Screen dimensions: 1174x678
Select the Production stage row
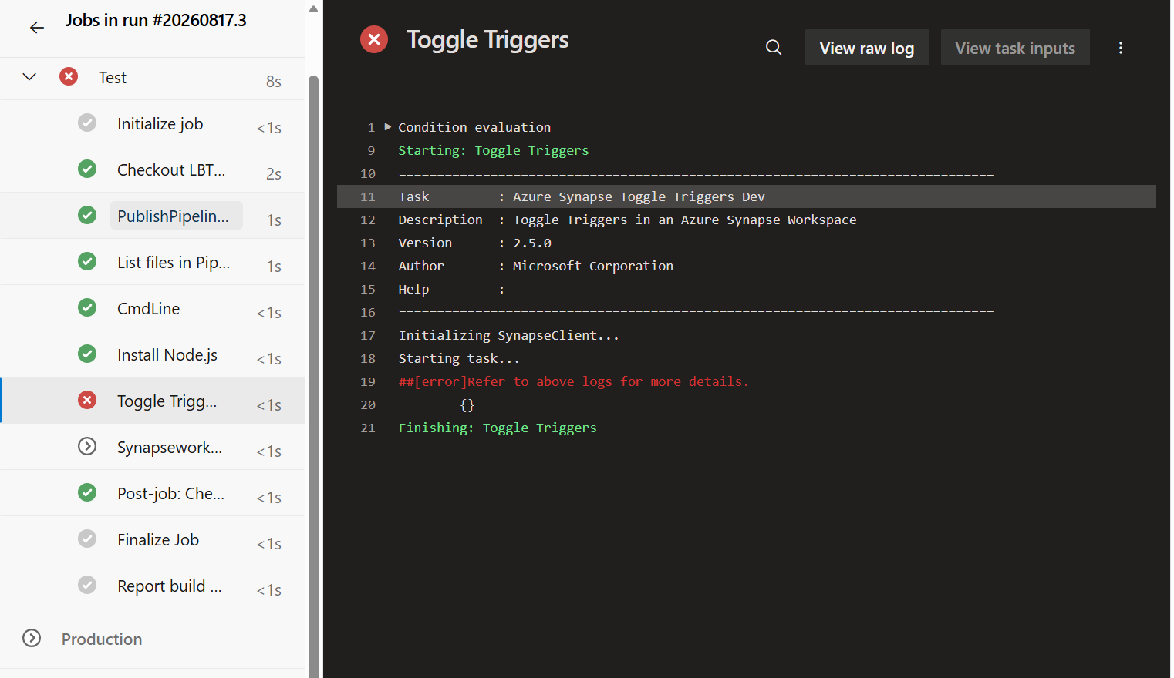(x=153, y=639)
